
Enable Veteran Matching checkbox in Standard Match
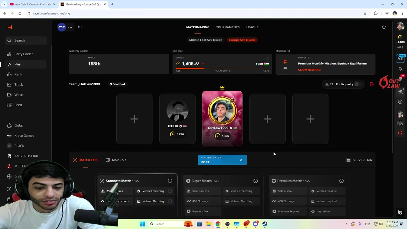click(170, 201)
